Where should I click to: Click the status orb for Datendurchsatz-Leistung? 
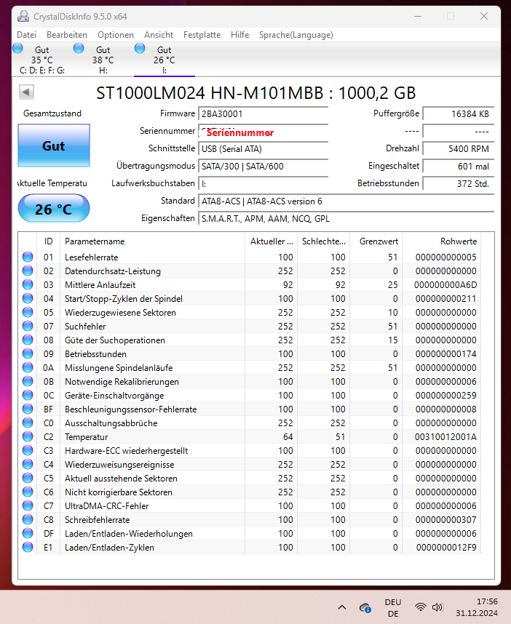coord(28,271)
